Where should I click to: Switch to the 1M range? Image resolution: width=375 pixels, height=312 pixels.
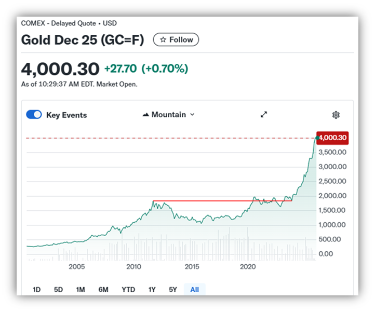coord(81,290)
